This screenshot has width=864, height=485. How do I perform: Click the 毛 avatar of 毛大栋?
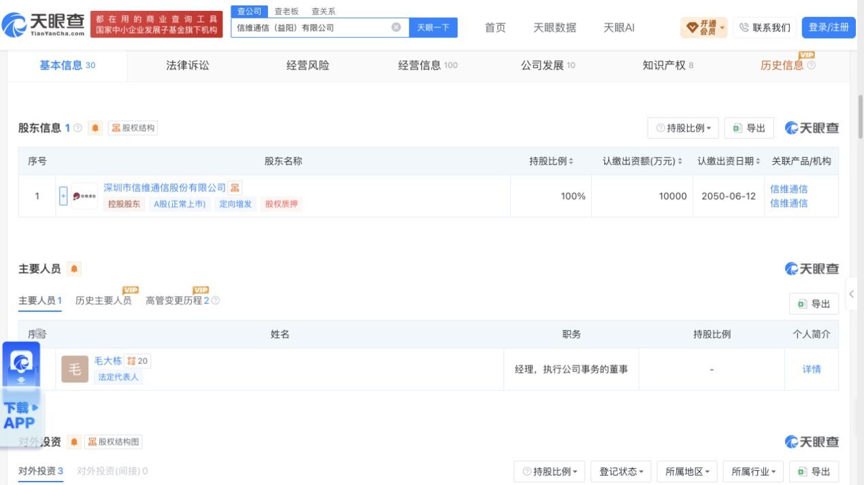coord(75,370)
